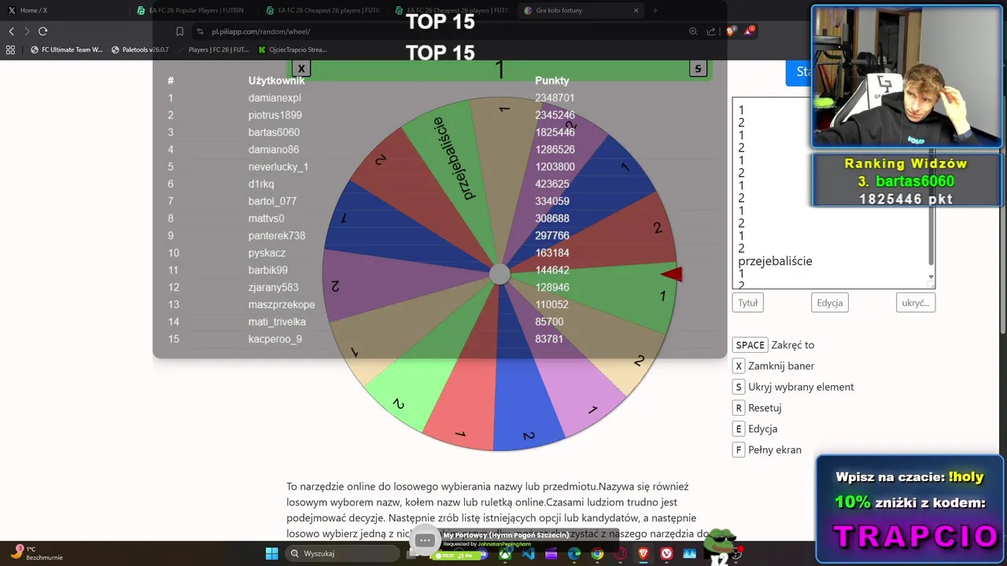Viewport: 1007px width, 566px height.
Task: Open Visual Studio Code from taskbar
Action: (x=528, y=553)
